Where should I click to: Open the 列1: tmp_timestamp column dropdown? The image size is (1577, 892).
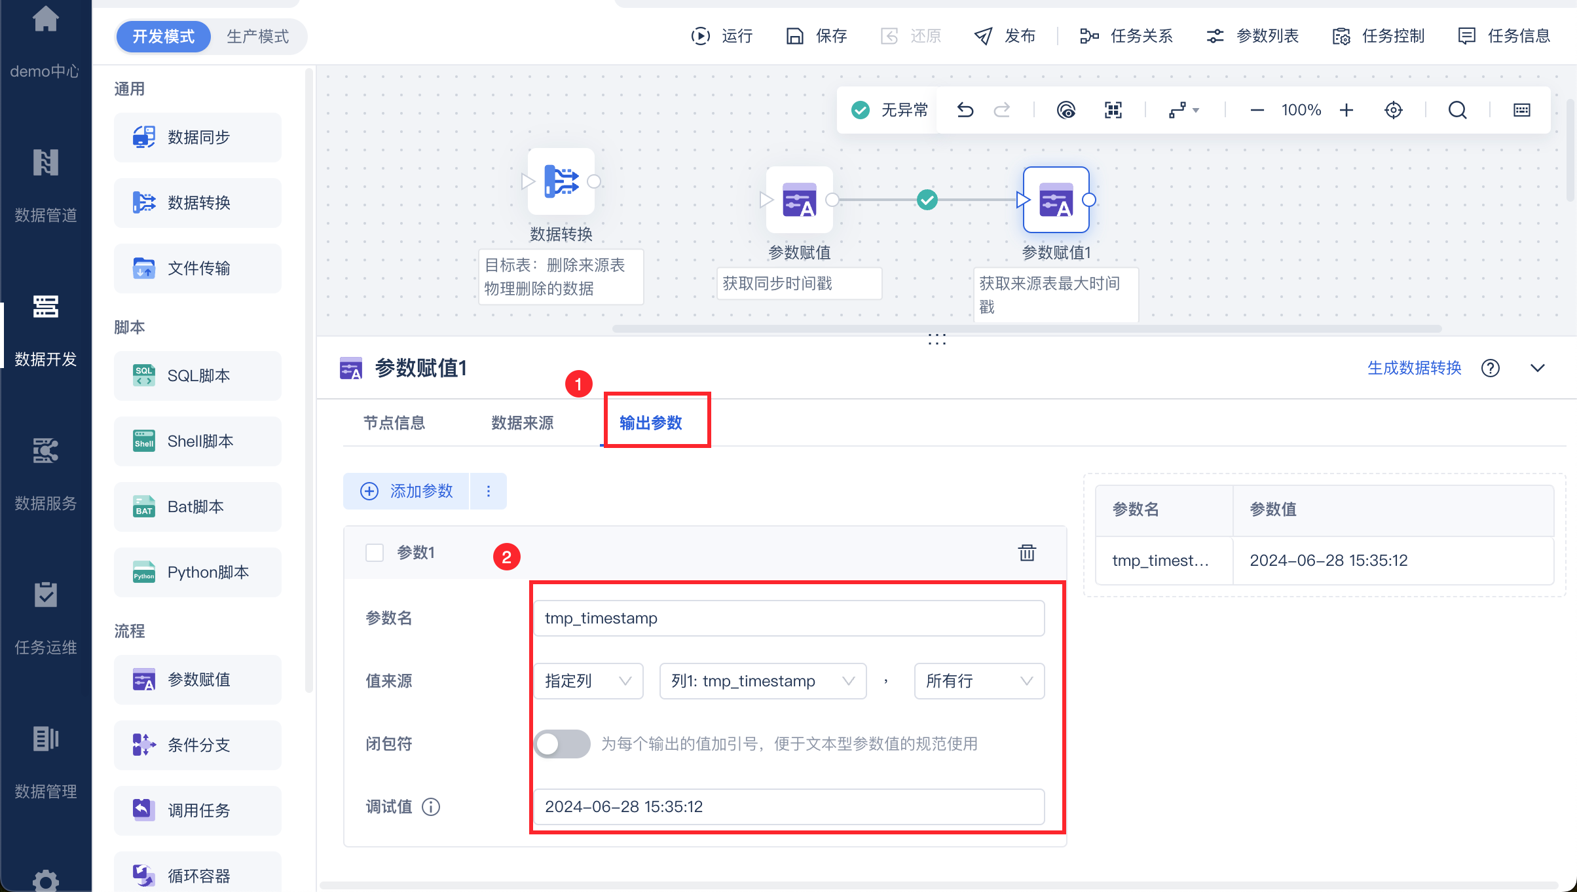[762, 681]
